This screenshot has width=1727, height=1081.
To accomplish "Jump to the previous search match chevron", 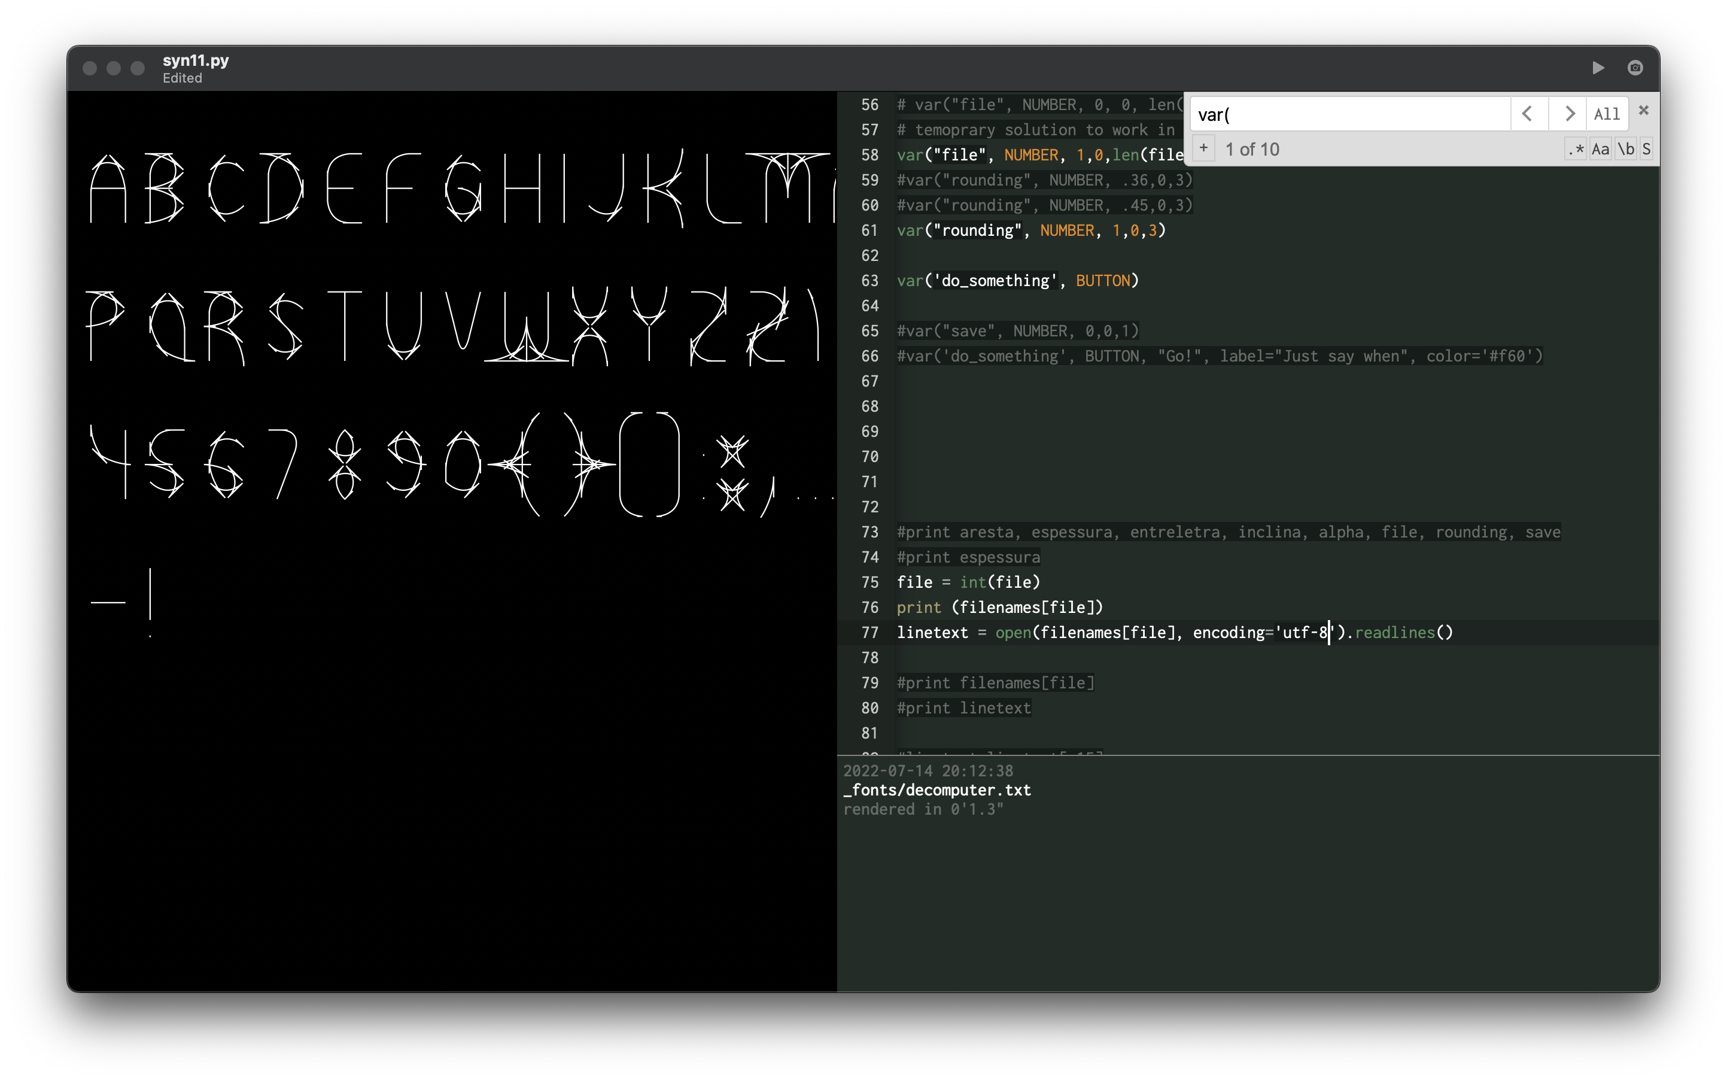I will click(x=1528, y=113).
